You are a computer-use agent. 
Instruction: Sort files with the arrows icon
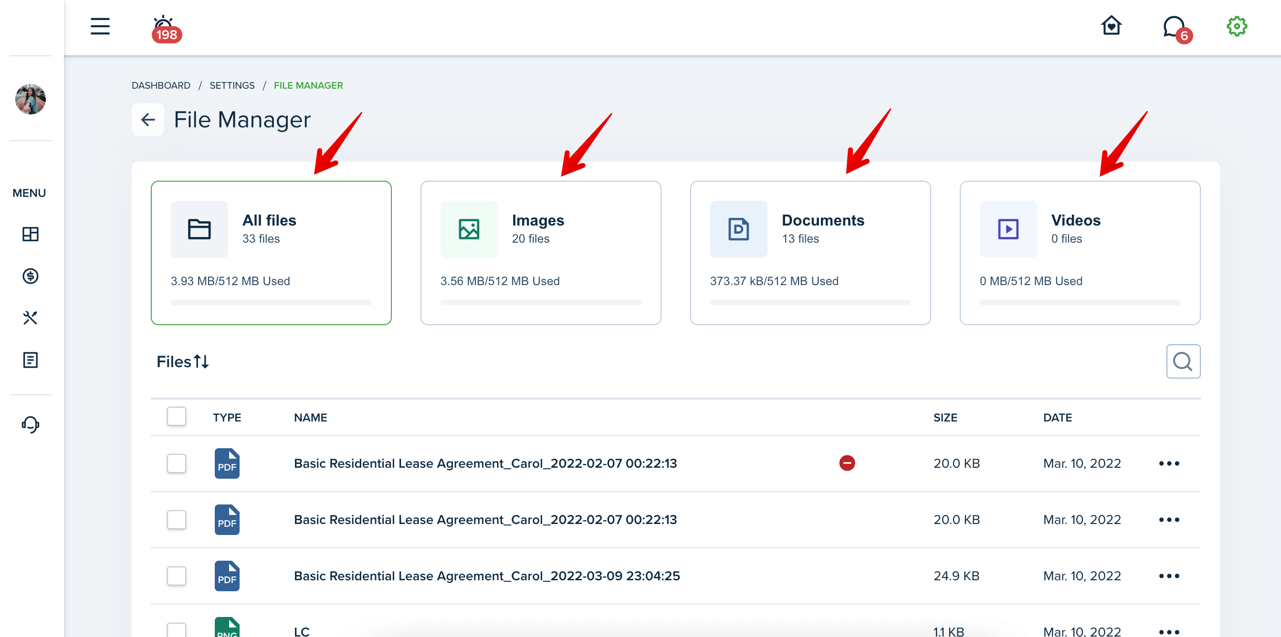(201, 361)
